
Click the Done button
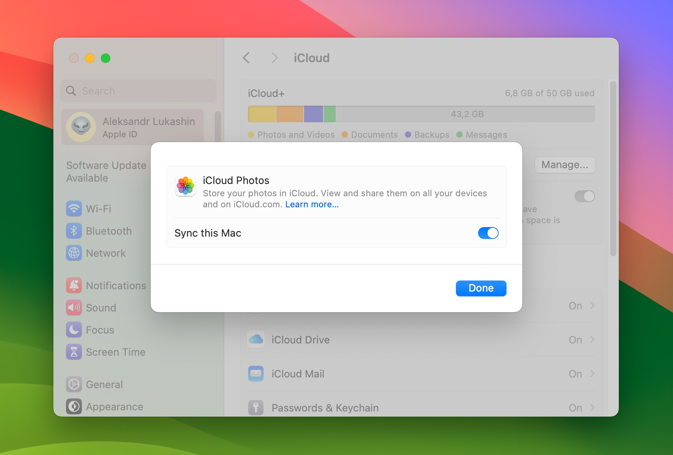(x=481, y=288)
